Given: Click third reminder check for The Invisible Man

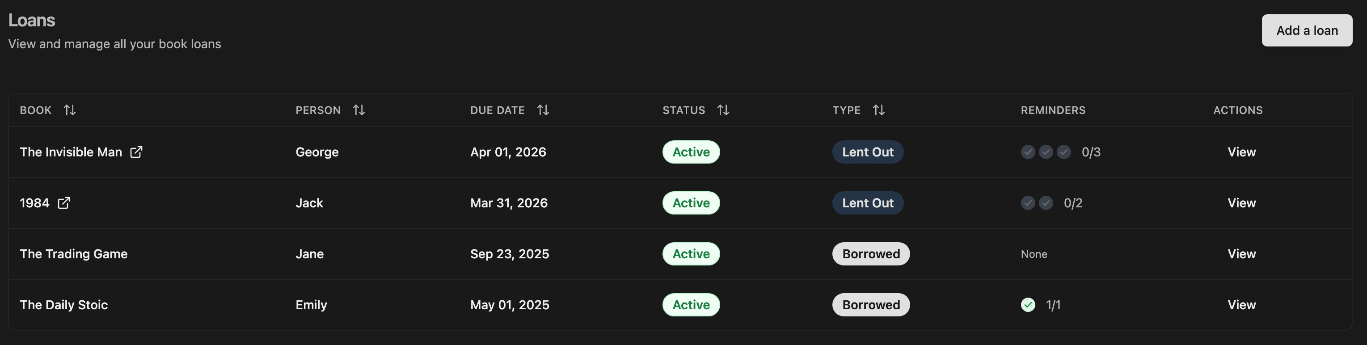Looking at the screenshot, I should pyautogui.click(x=1063, y=152).
